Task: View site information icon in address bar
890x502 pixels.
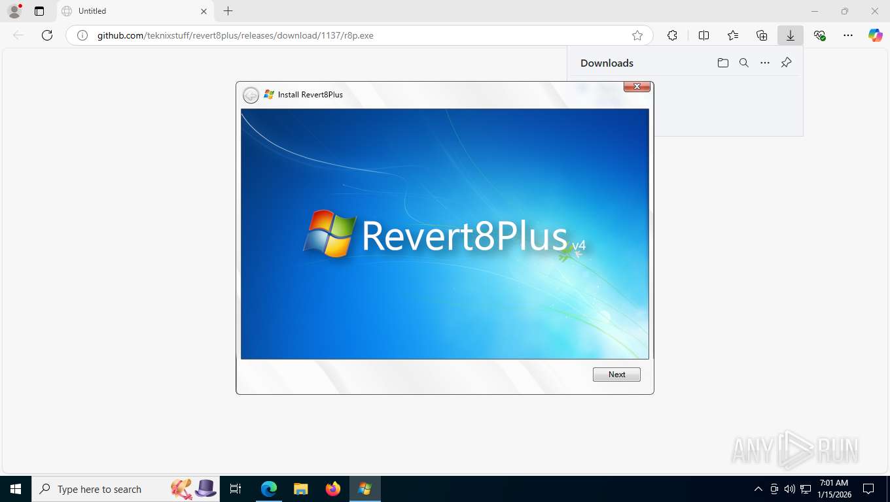Action: tap(82, 35)
